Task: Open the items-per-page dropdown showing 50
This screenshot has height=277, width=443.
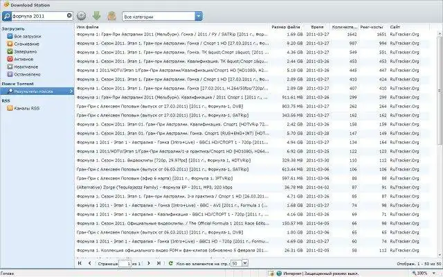Action: [x=245, y=263]
